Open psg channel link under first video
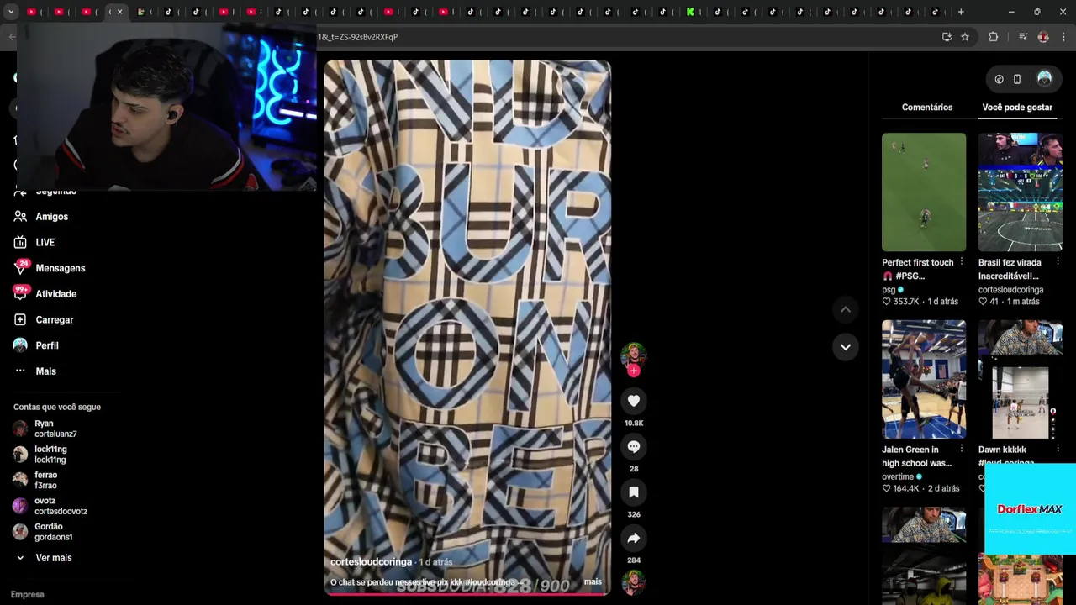 pyautogui.click(x=889, y=290)
